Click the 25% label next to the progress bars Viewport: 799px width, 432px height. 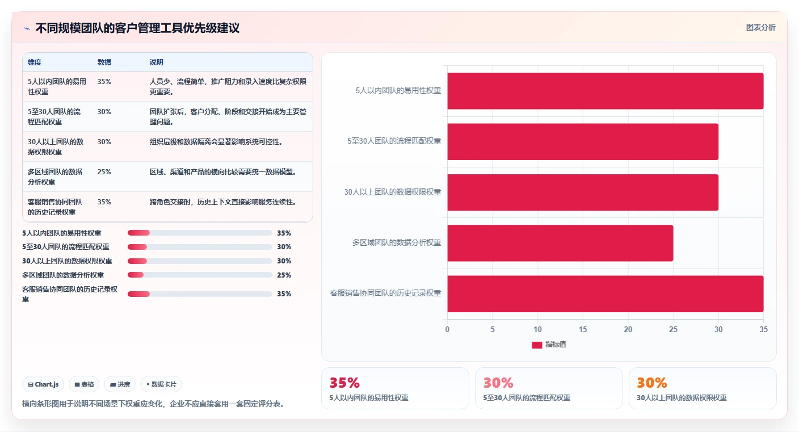(x=284, y=275)
